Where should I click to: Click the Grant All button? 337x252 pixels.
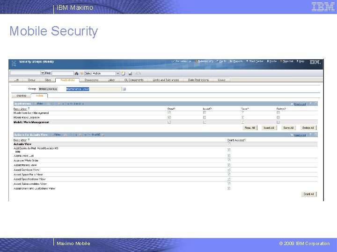pos(308,194)
